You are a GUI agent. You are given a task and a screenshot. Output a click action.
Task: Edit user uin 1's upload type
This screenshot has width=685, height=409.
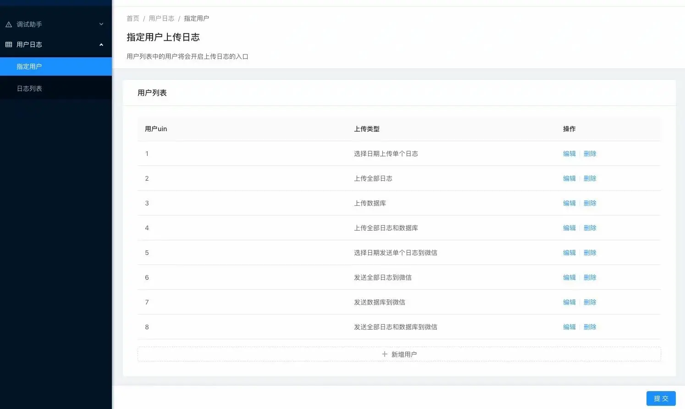569,154
